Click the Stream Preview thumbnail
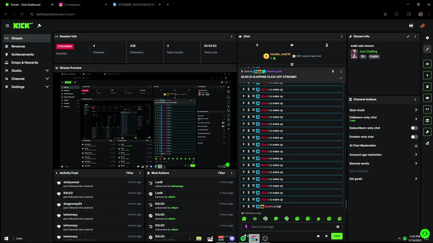The width and height of the screenshot is (433, 243). pyautogui.click(x=145, y=120)
